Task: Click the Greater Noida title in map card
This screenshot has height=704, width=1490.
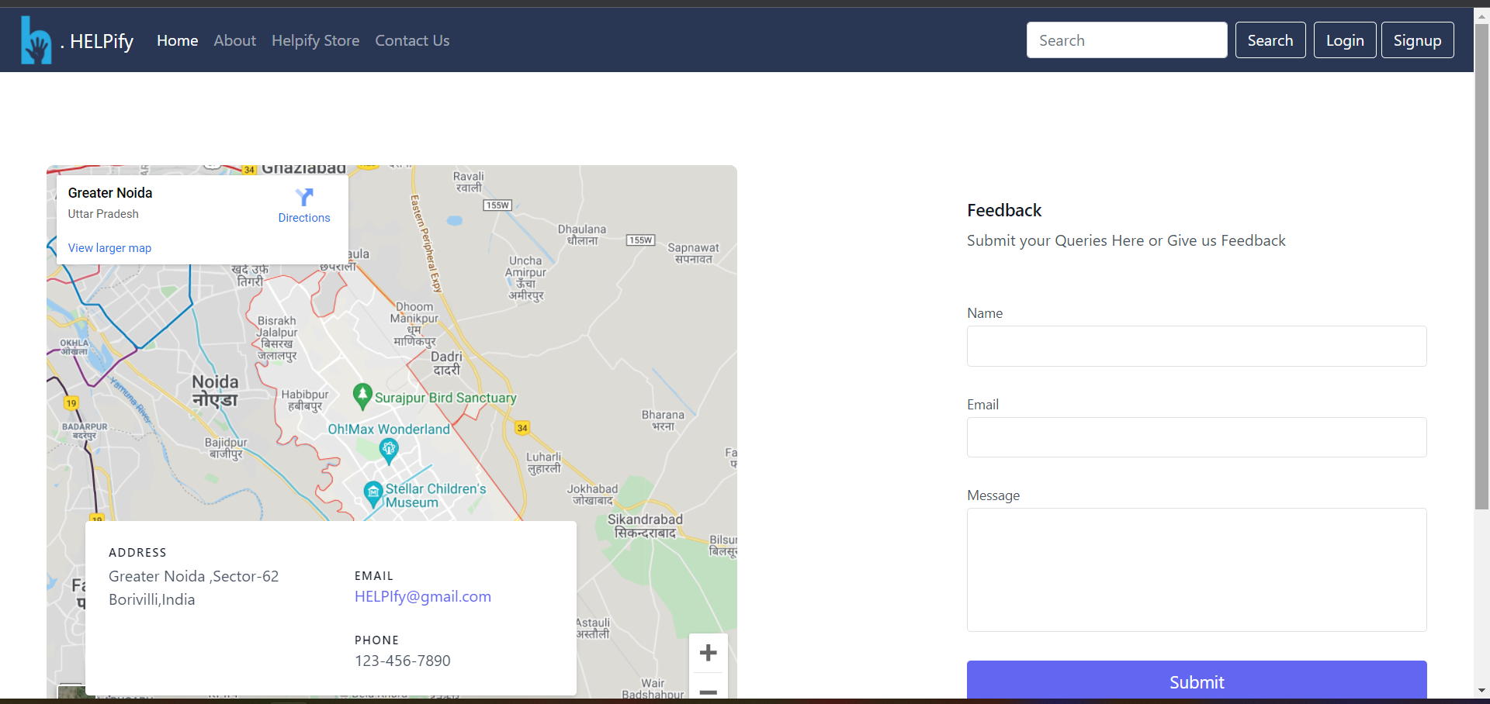Action: [110, 193]
